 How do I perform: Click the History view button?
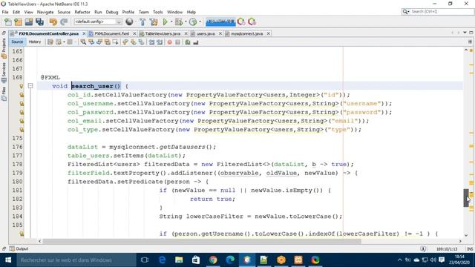35,42
